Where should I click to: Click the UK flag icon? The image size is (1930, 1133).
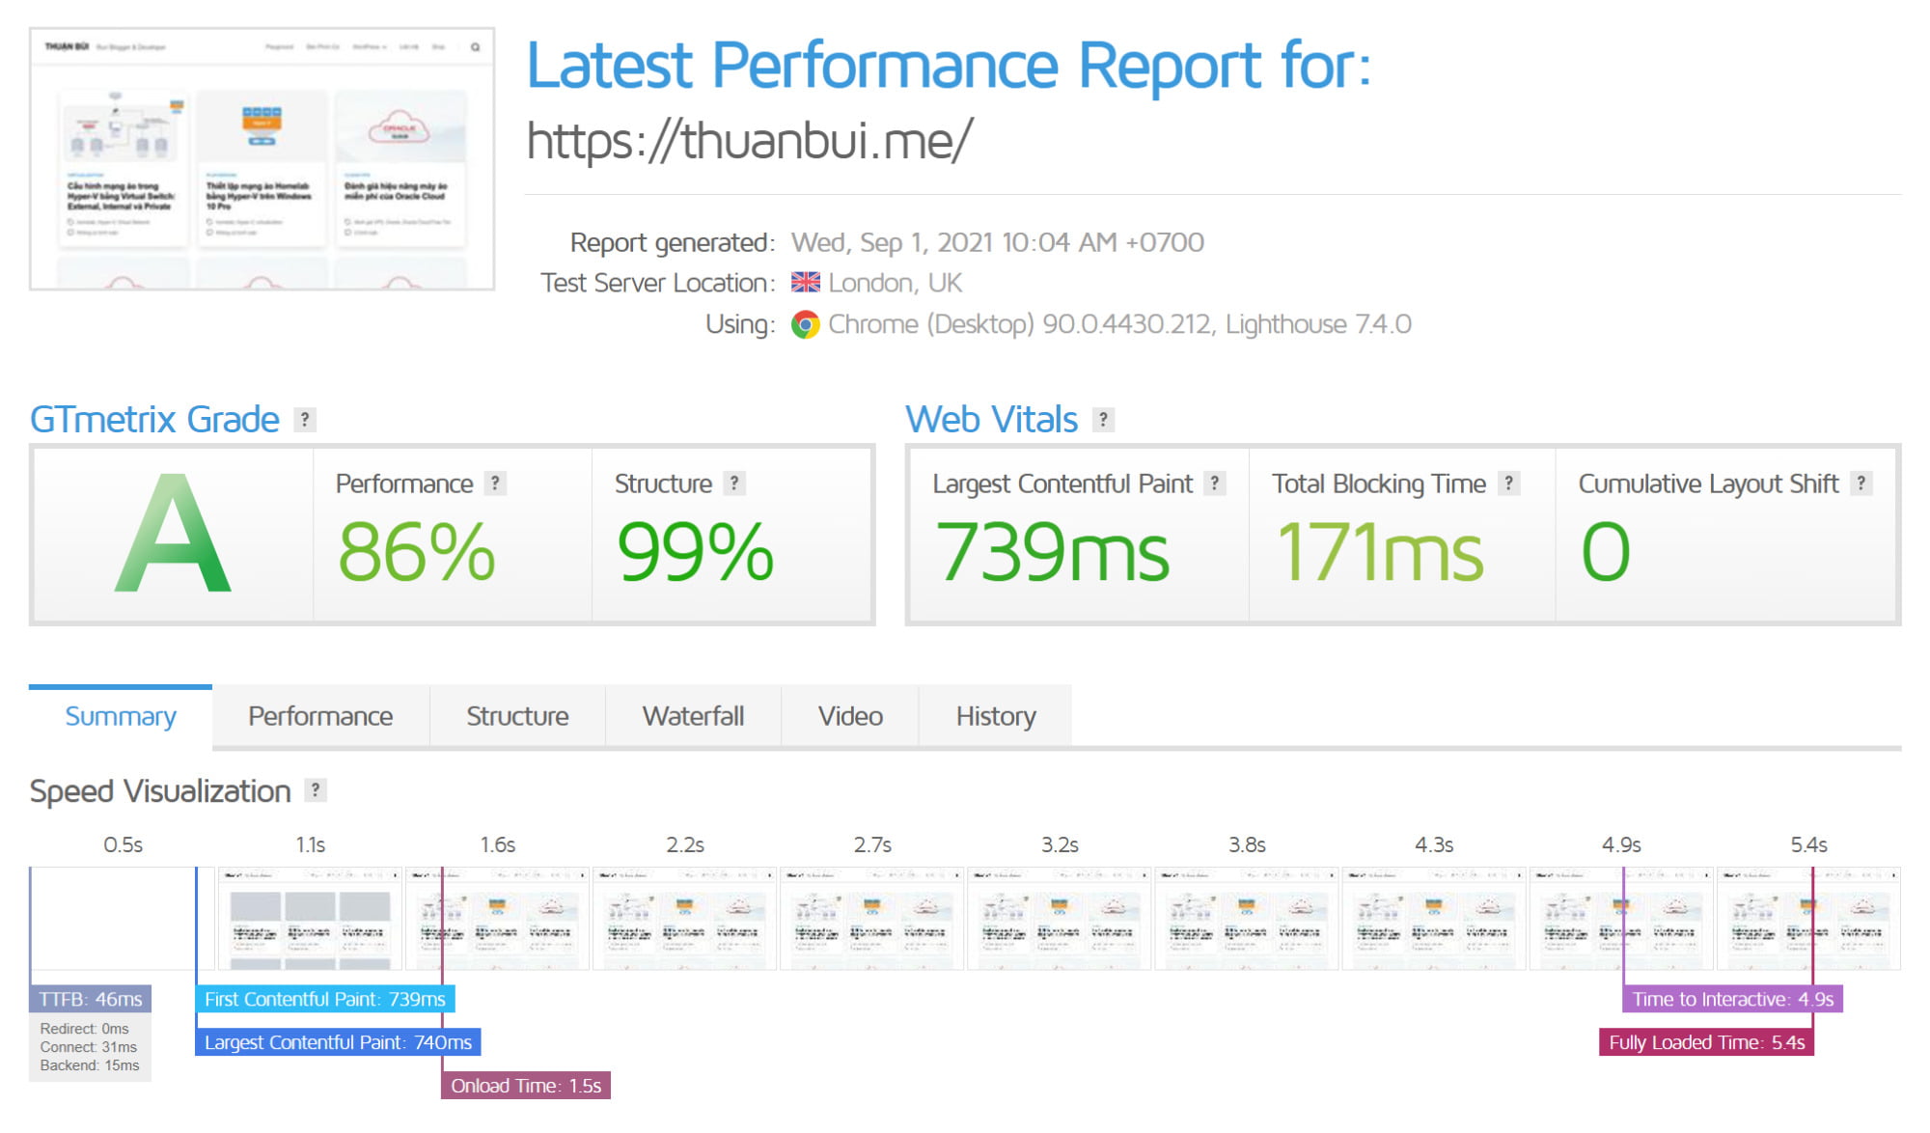[x=805, y=283]
